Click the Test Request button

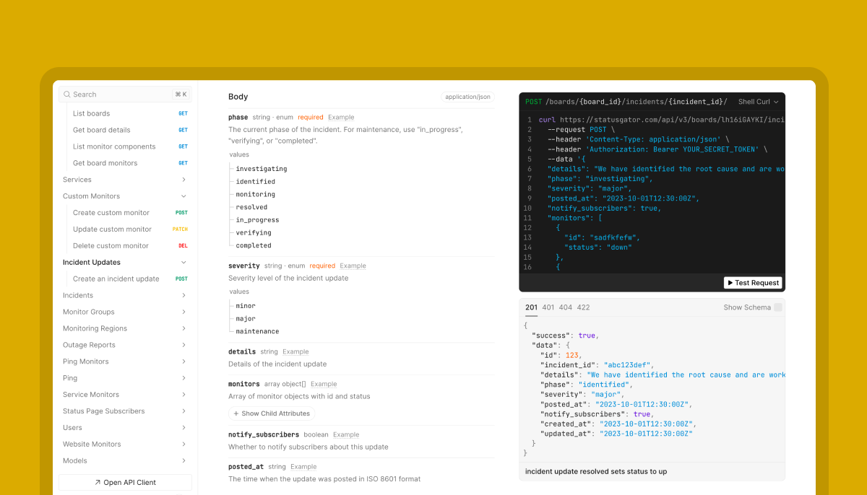pos(753,283)
